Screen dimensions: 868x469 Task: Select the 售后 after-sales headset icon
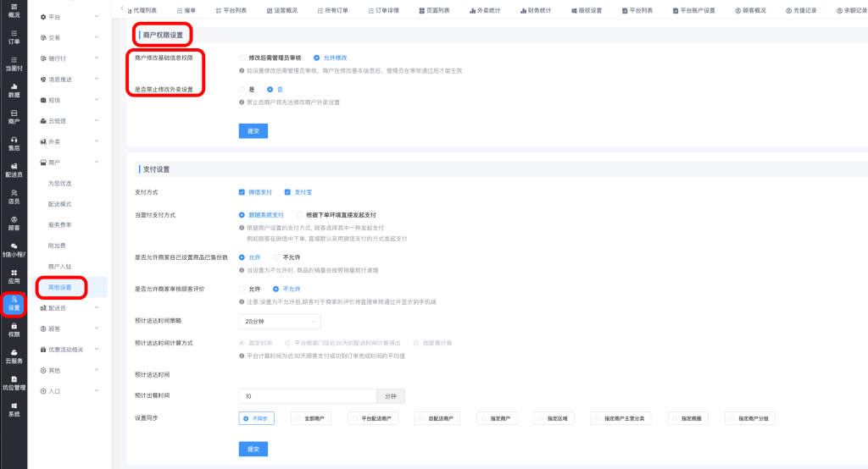pyautogui.click(x=14, y=143)
